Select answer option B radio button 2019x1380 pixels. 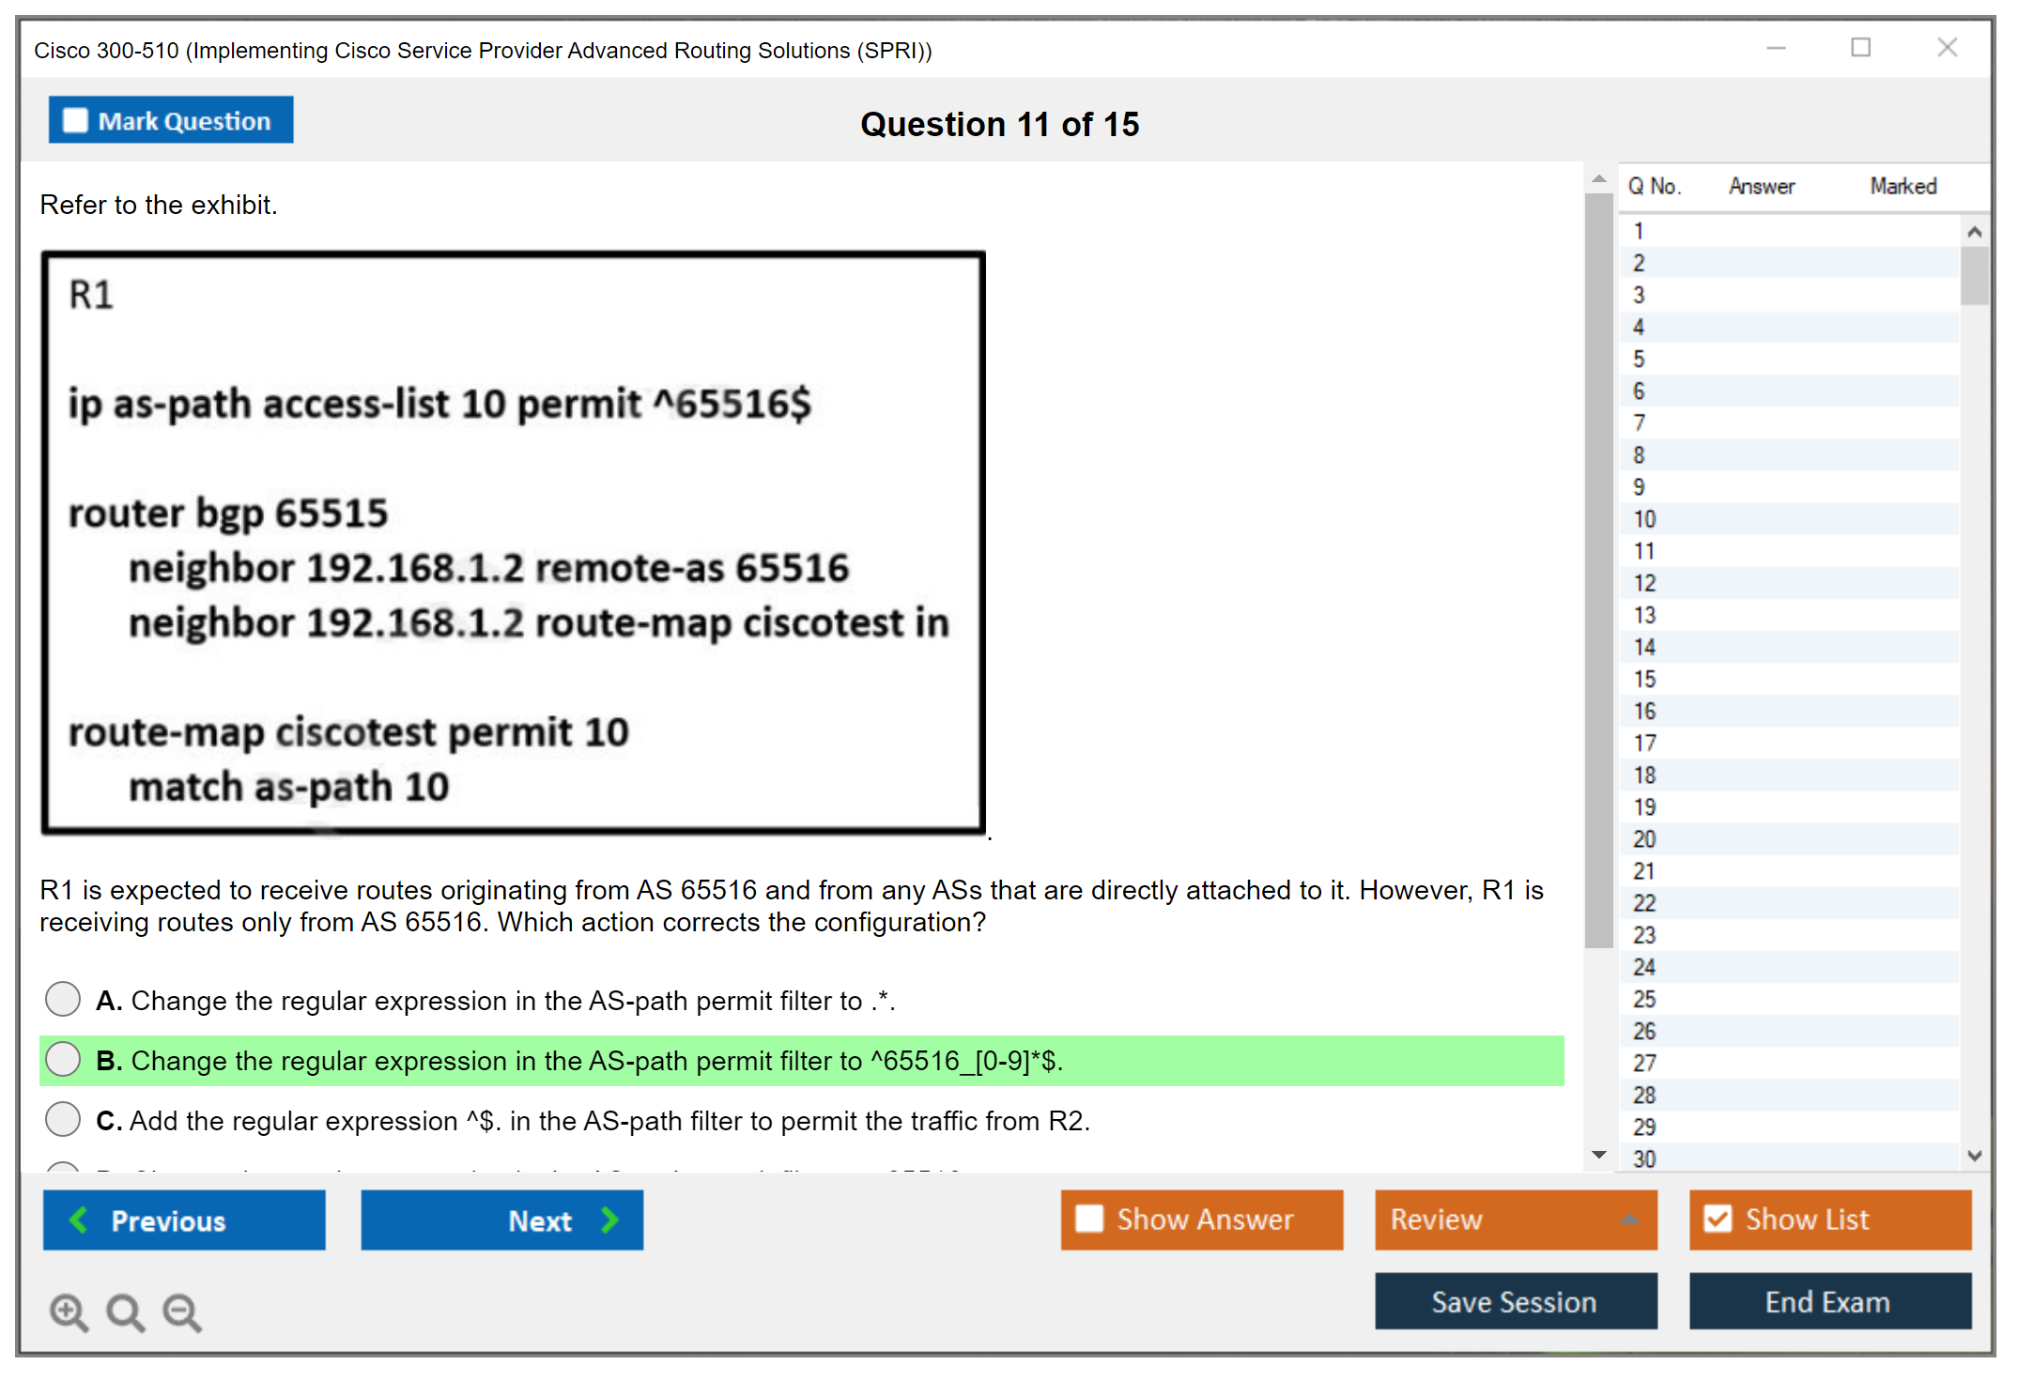63,1059
